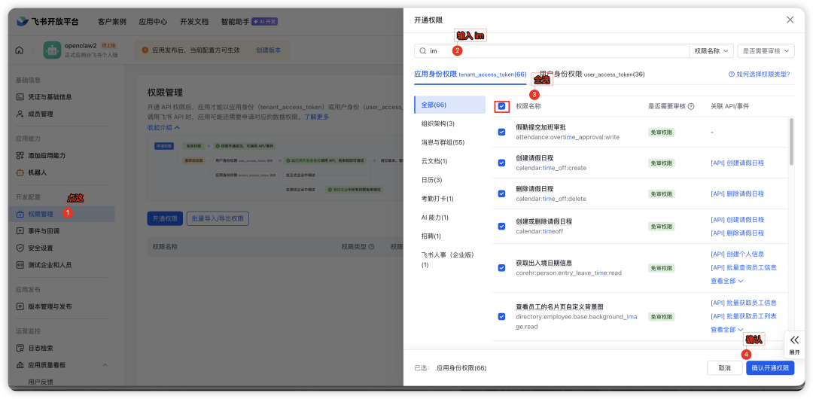Uncheck 查看员工的名片页自定义背景图 checkbox
The height and width of the screenshot is (399, 813).
click(x=501, y=316)
